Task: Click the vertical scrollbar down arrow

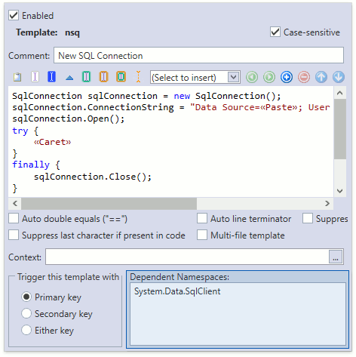Action: [340, 191]
